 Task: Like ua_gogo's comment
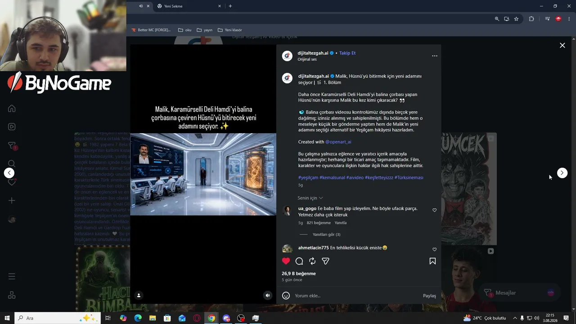click(x=434, y=210)
